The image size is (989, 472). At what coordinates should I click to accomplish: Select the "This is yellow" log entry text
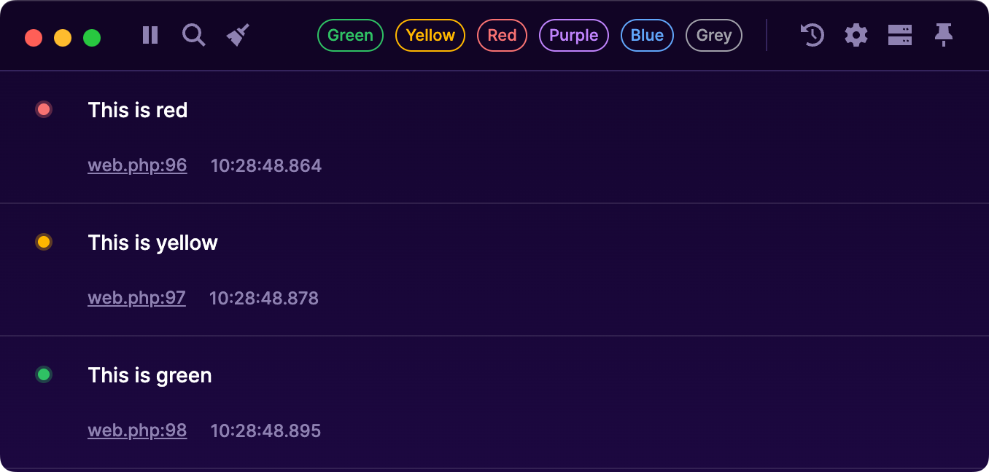(x=152, y=243)
